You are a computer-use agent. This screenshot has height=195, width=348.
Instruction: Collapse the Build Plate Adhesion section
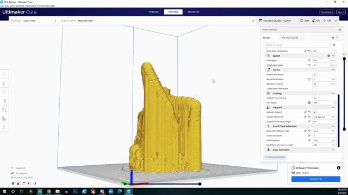333,126
